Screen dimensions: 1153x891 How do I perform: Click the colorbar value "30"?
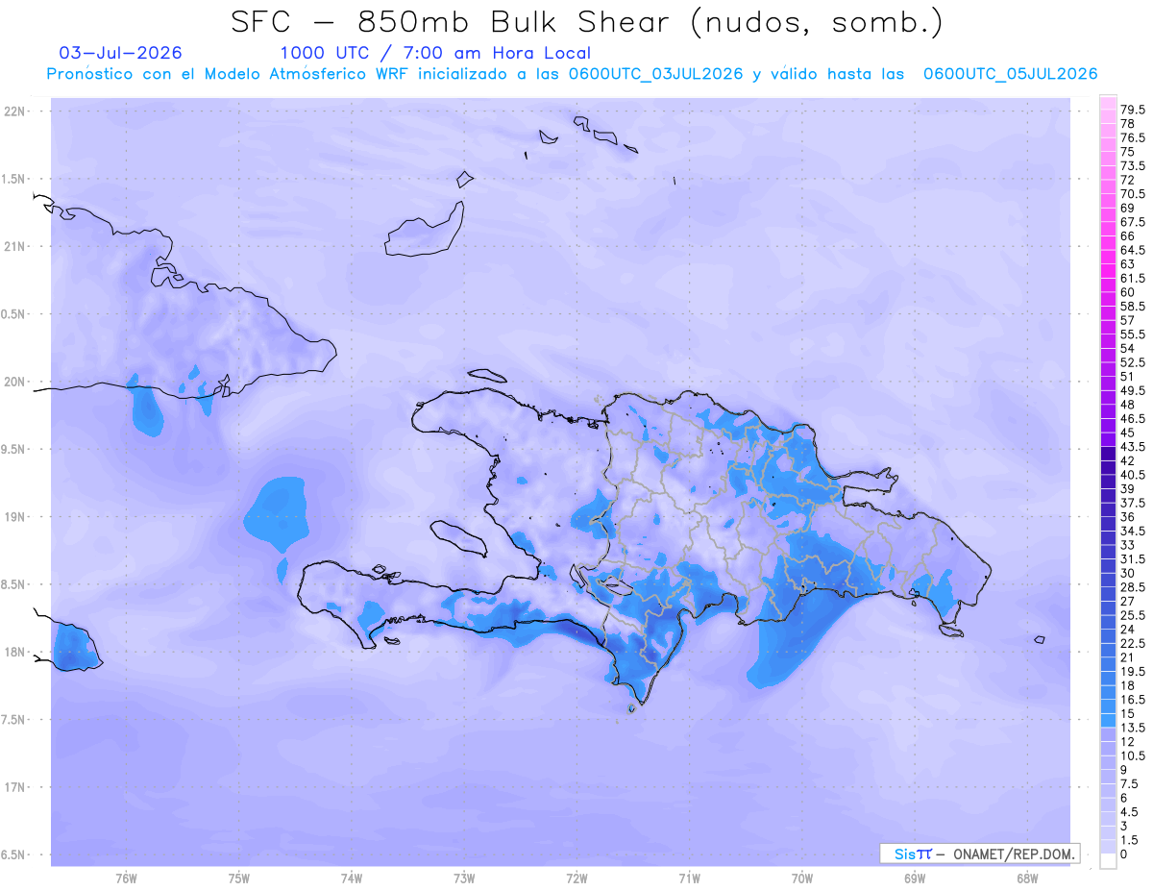pyautogui.click(x=1128, y=573)
